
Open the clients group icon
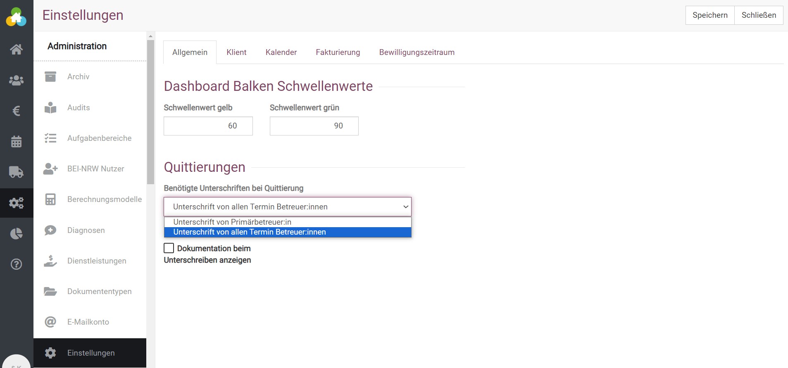coord(17,80)
